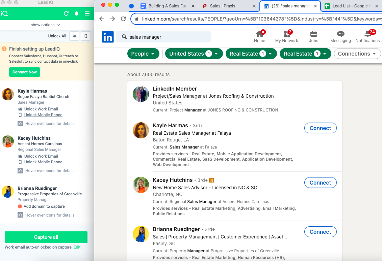Click LinkedIn Member profile photo
The image size is (382, 261).
[141, 94]
